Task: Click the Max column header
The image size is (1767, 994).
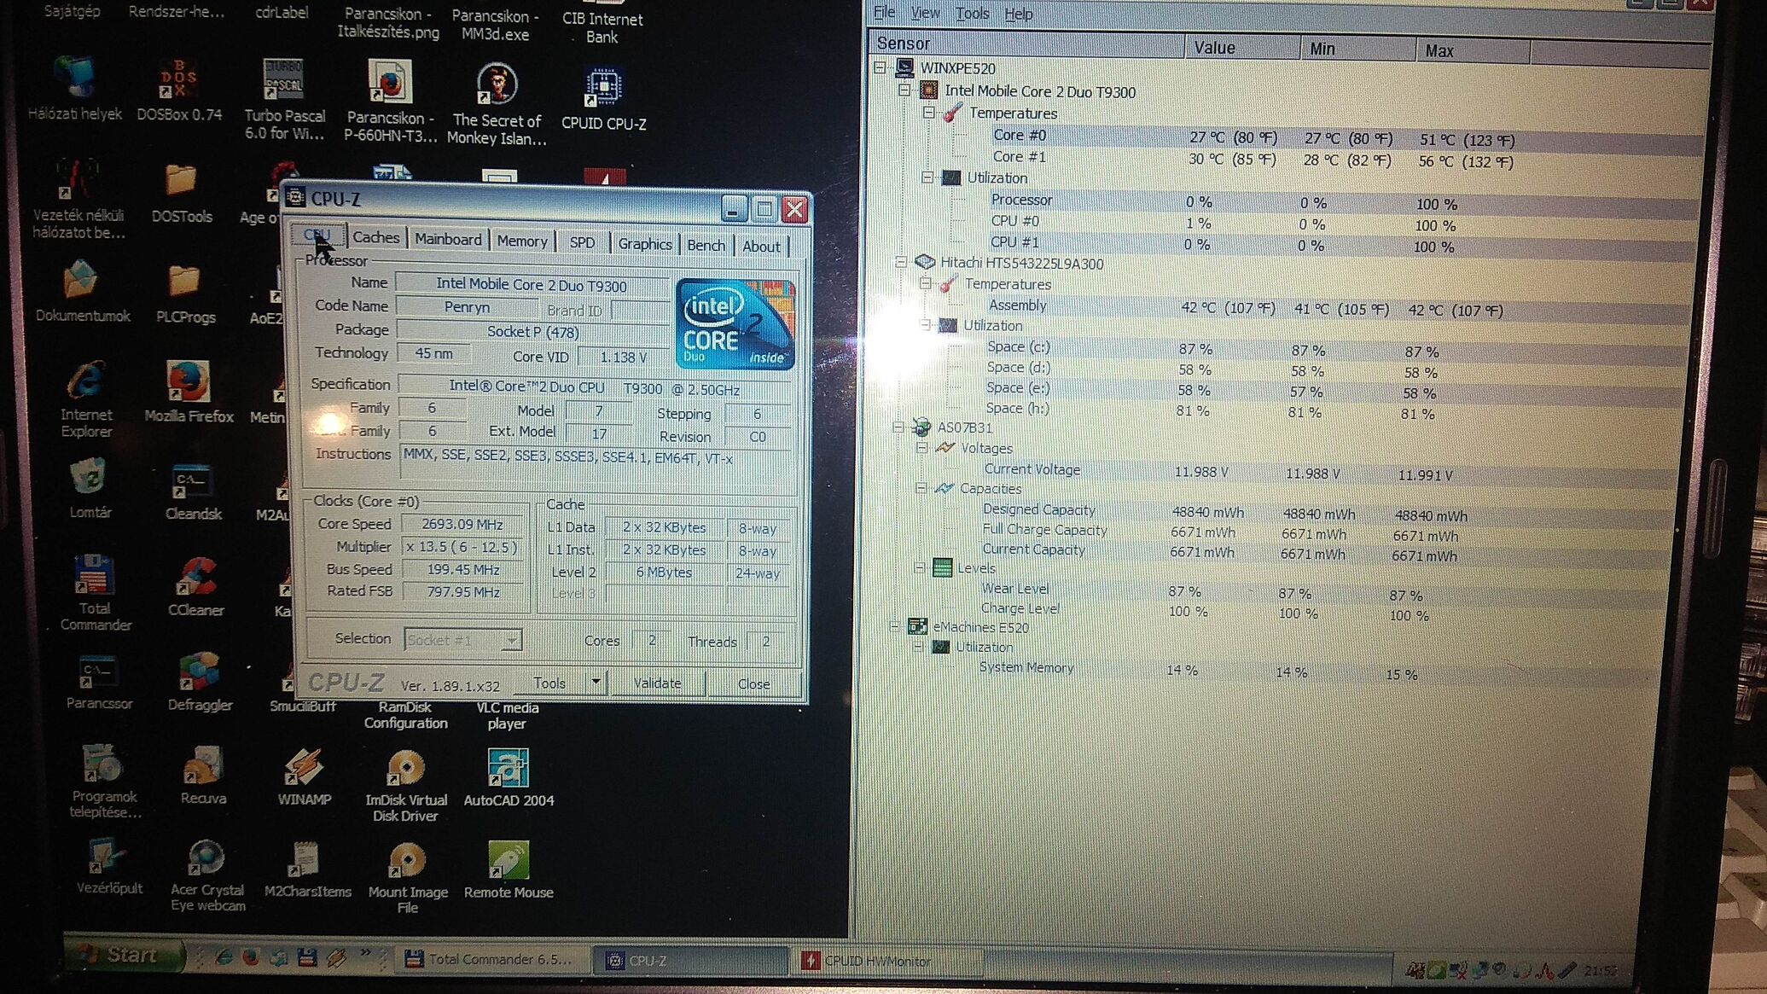Action: point(1473,51)
